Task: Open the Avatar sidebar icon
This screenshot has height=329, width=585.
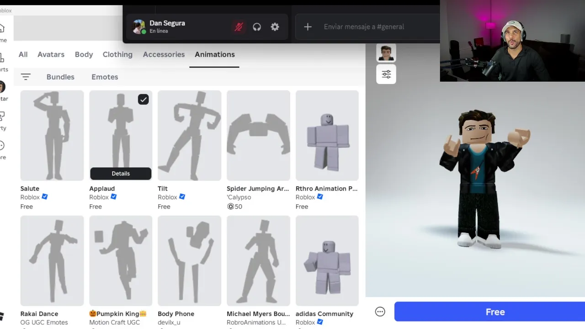Action: [2, 86]
